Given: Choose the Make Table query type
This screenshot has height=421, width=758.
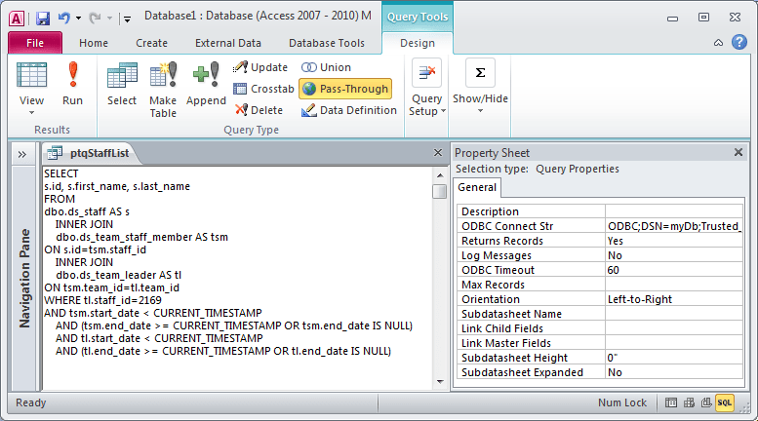Looking at the screenshot, I should (163, 90).
